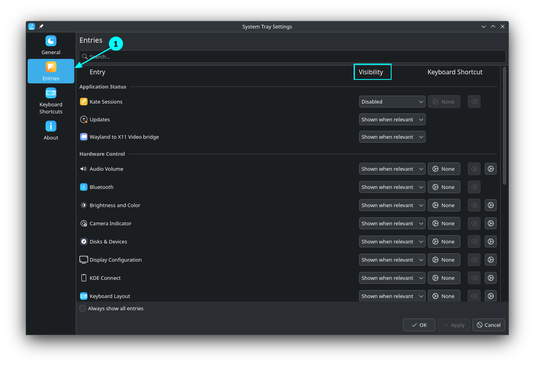This screenshot has width=535, height=366.
Task: Set a shortcut via Audio Volume's None button
Action: coord(444,169)
